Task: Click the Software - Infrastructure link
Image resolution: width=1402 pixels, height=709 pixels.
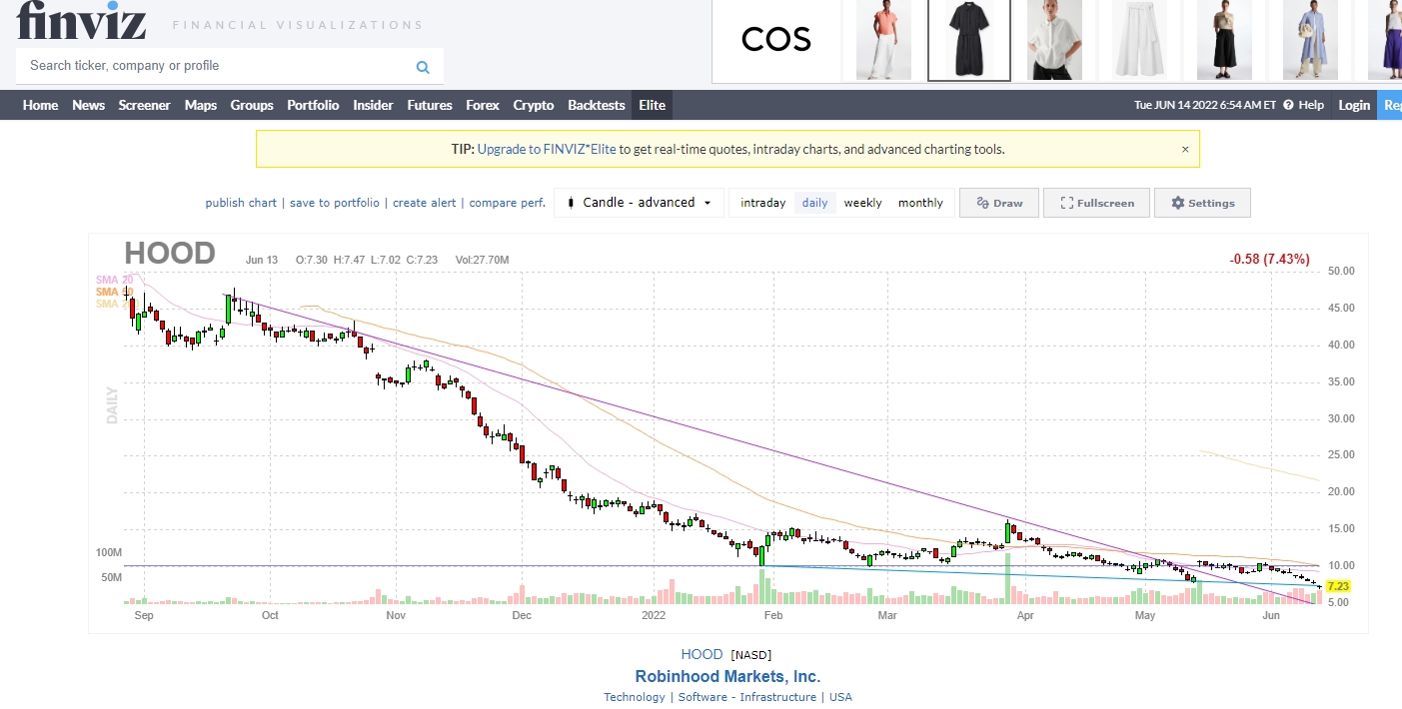Action: 746,697
